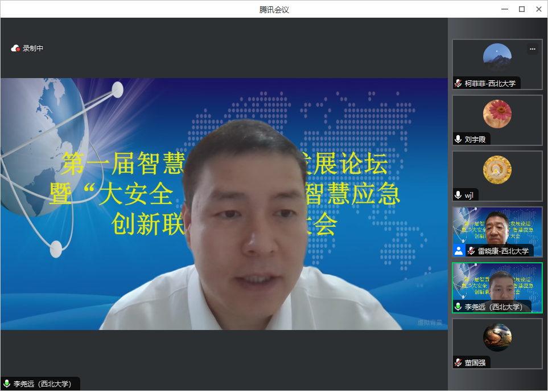This screenshot has height=391, width=548.
Task: Select 柯菲菲's mountain avatar
Action: tap(497, 57)
